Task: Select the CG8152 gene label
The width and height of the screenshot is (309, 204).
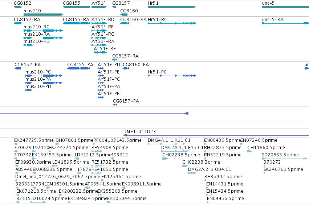Action: [23, 3]
